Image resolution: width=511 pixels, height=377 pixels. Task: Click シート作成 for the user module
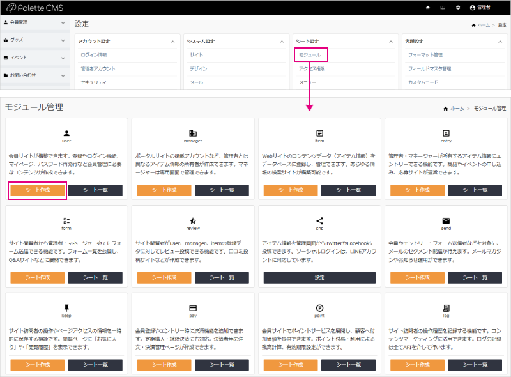click(x=38, y=190)
